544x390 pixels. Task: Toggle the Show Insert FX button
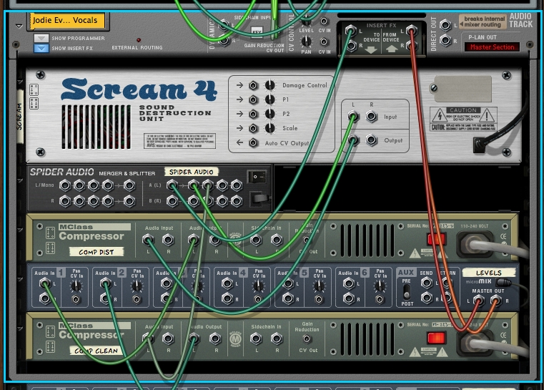click(41, 48)
